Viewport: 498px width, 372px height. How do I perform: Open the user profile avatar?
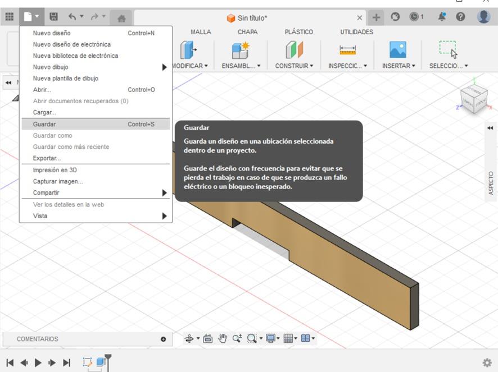tap(483, 16)
